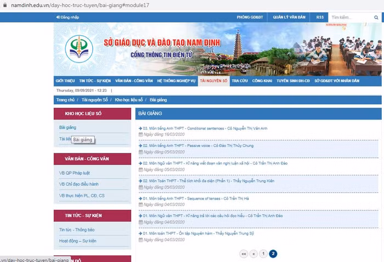Image resolution: width=384 pixels, height=262 pixels.
Task: Click the Đăng nhập login icon
Action: point(58,18)
